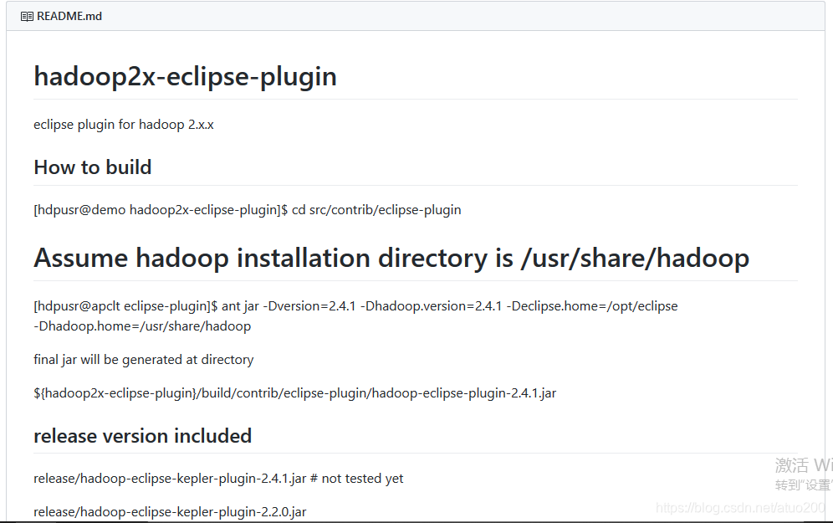Click the text 'eclipse plugin for hadoop 2.x.x'
This screenshot has width=833, height=523.
click(124, 125)
